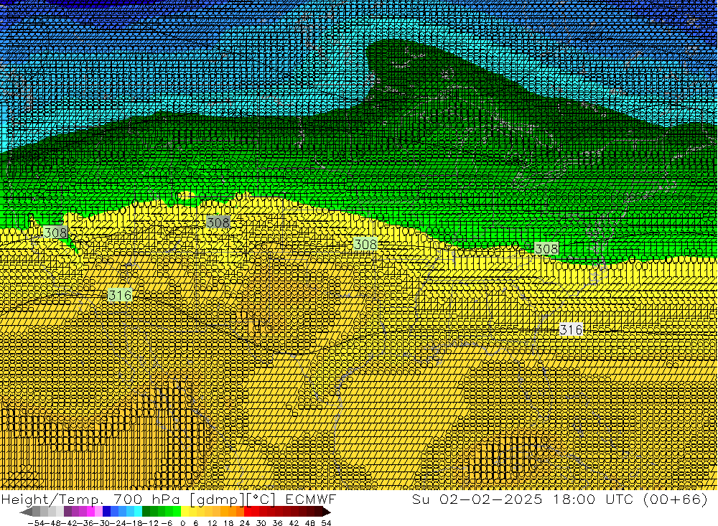The image size is (718, 526).
Task: Click the gray-background 308 contour label
Action: 218,222
